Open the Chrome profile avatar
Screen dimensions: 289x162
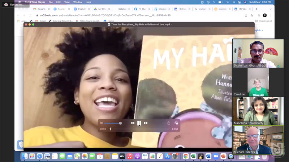(265, 15)
